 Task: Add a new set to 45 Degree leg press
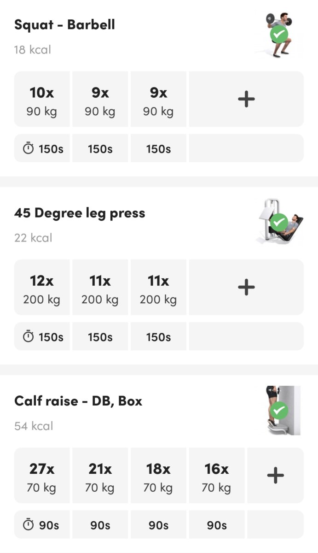tap(246, 287)
